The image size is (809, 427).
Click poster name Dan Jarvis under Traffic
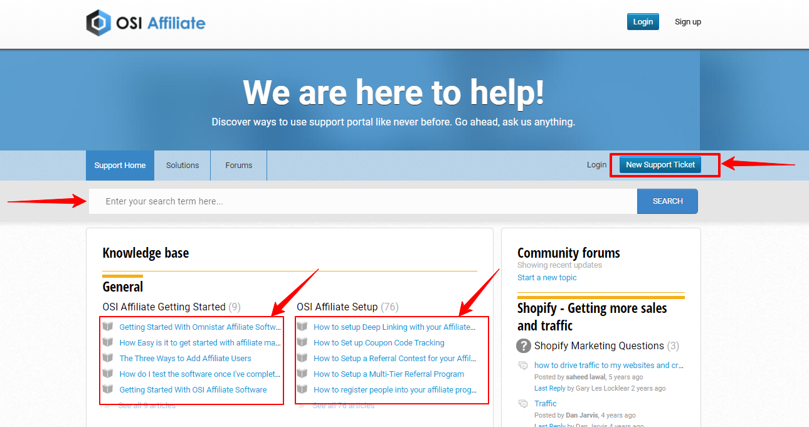point(581,415)
